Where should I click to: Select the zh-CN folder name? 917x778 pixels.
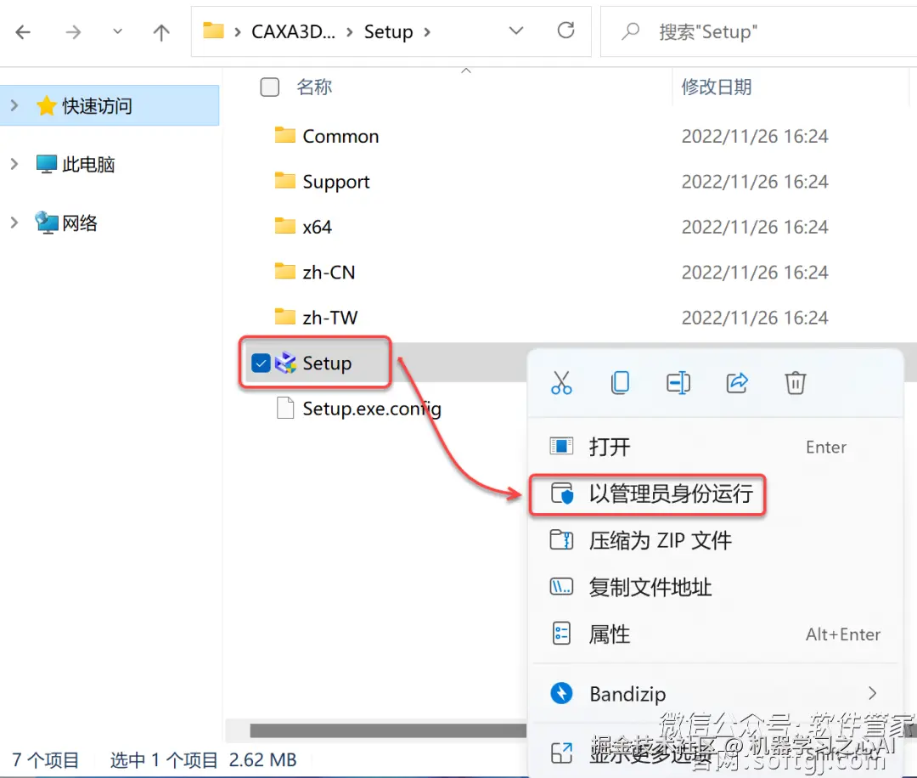coord(329,273)
